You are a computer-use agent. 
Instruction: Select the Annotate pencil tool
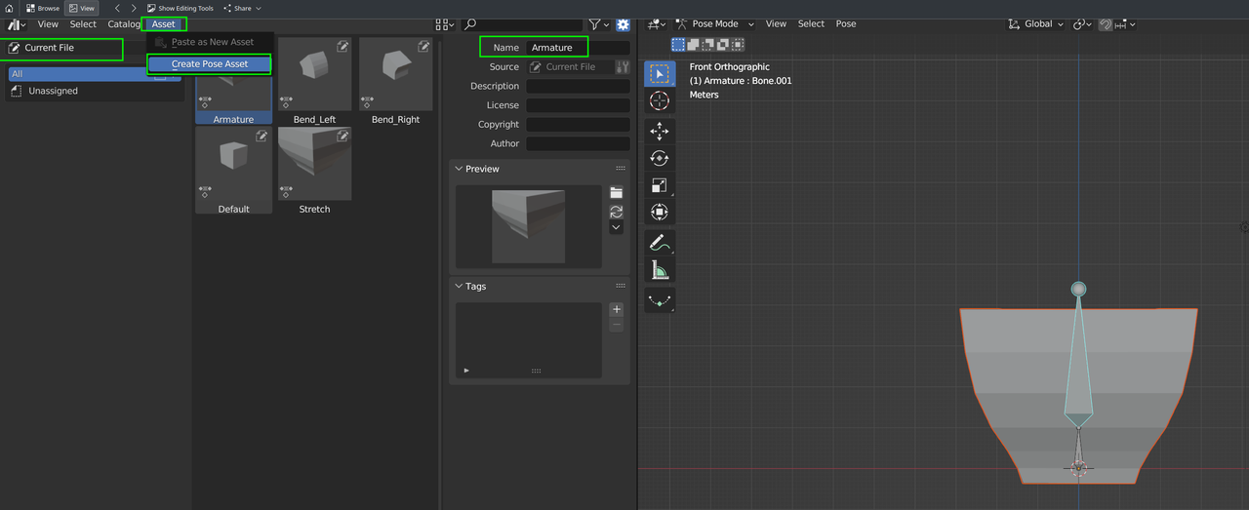click(659, 242)
